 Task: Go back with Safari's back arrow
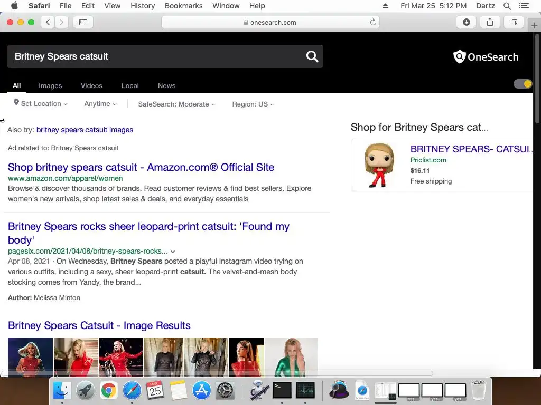pos(48,22)
